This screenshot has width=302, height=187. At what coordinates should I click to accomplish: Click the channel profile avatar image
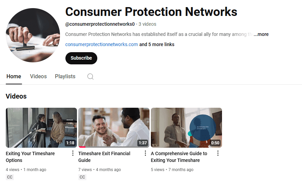click(x=33, y=35)
